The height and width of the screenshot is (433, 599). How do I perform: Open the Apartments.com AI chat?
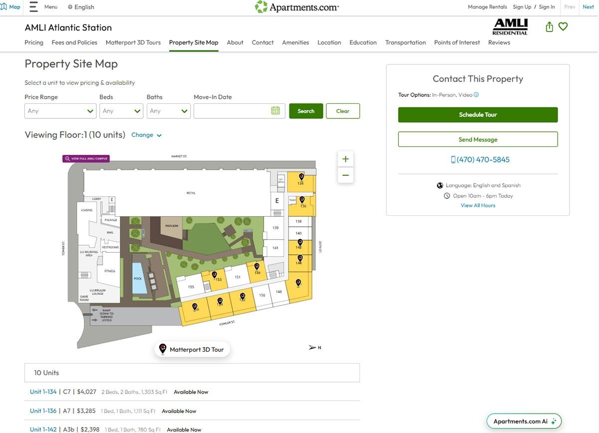point(525,421)
